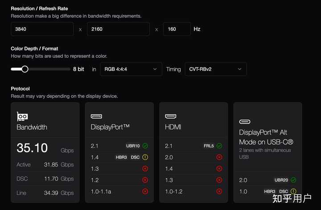The image size is (321, 210).
Task: Click the UBR10 badge on DisplayPort 2.1
Action: (x=133, y=146)
